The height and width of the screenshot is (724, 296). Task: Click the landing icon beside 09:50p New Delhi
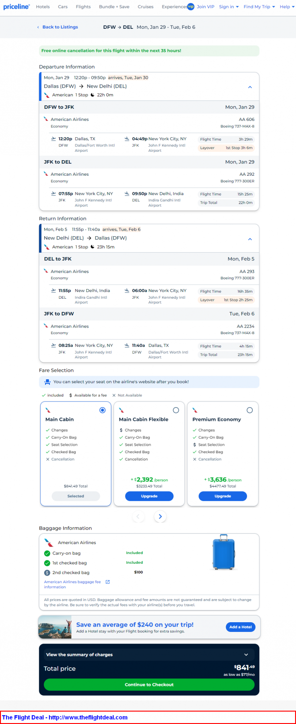click(x=127, y=193)
